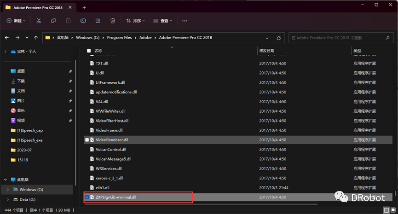Viewport: 398px width, 214px height.
Task: Click Adobe in the address breadcrumb
Action: (x=145, y=38)
